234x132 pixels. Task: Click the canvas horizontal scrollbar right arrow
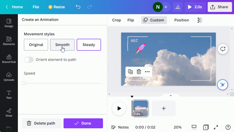click(x=228, y=94)
